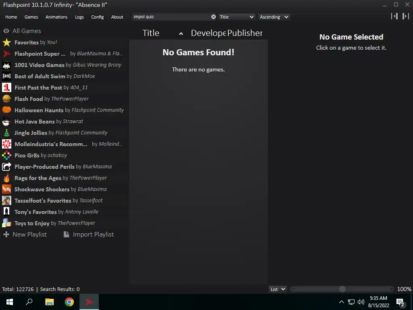Go to the Home tab

(x=11, y=17)
